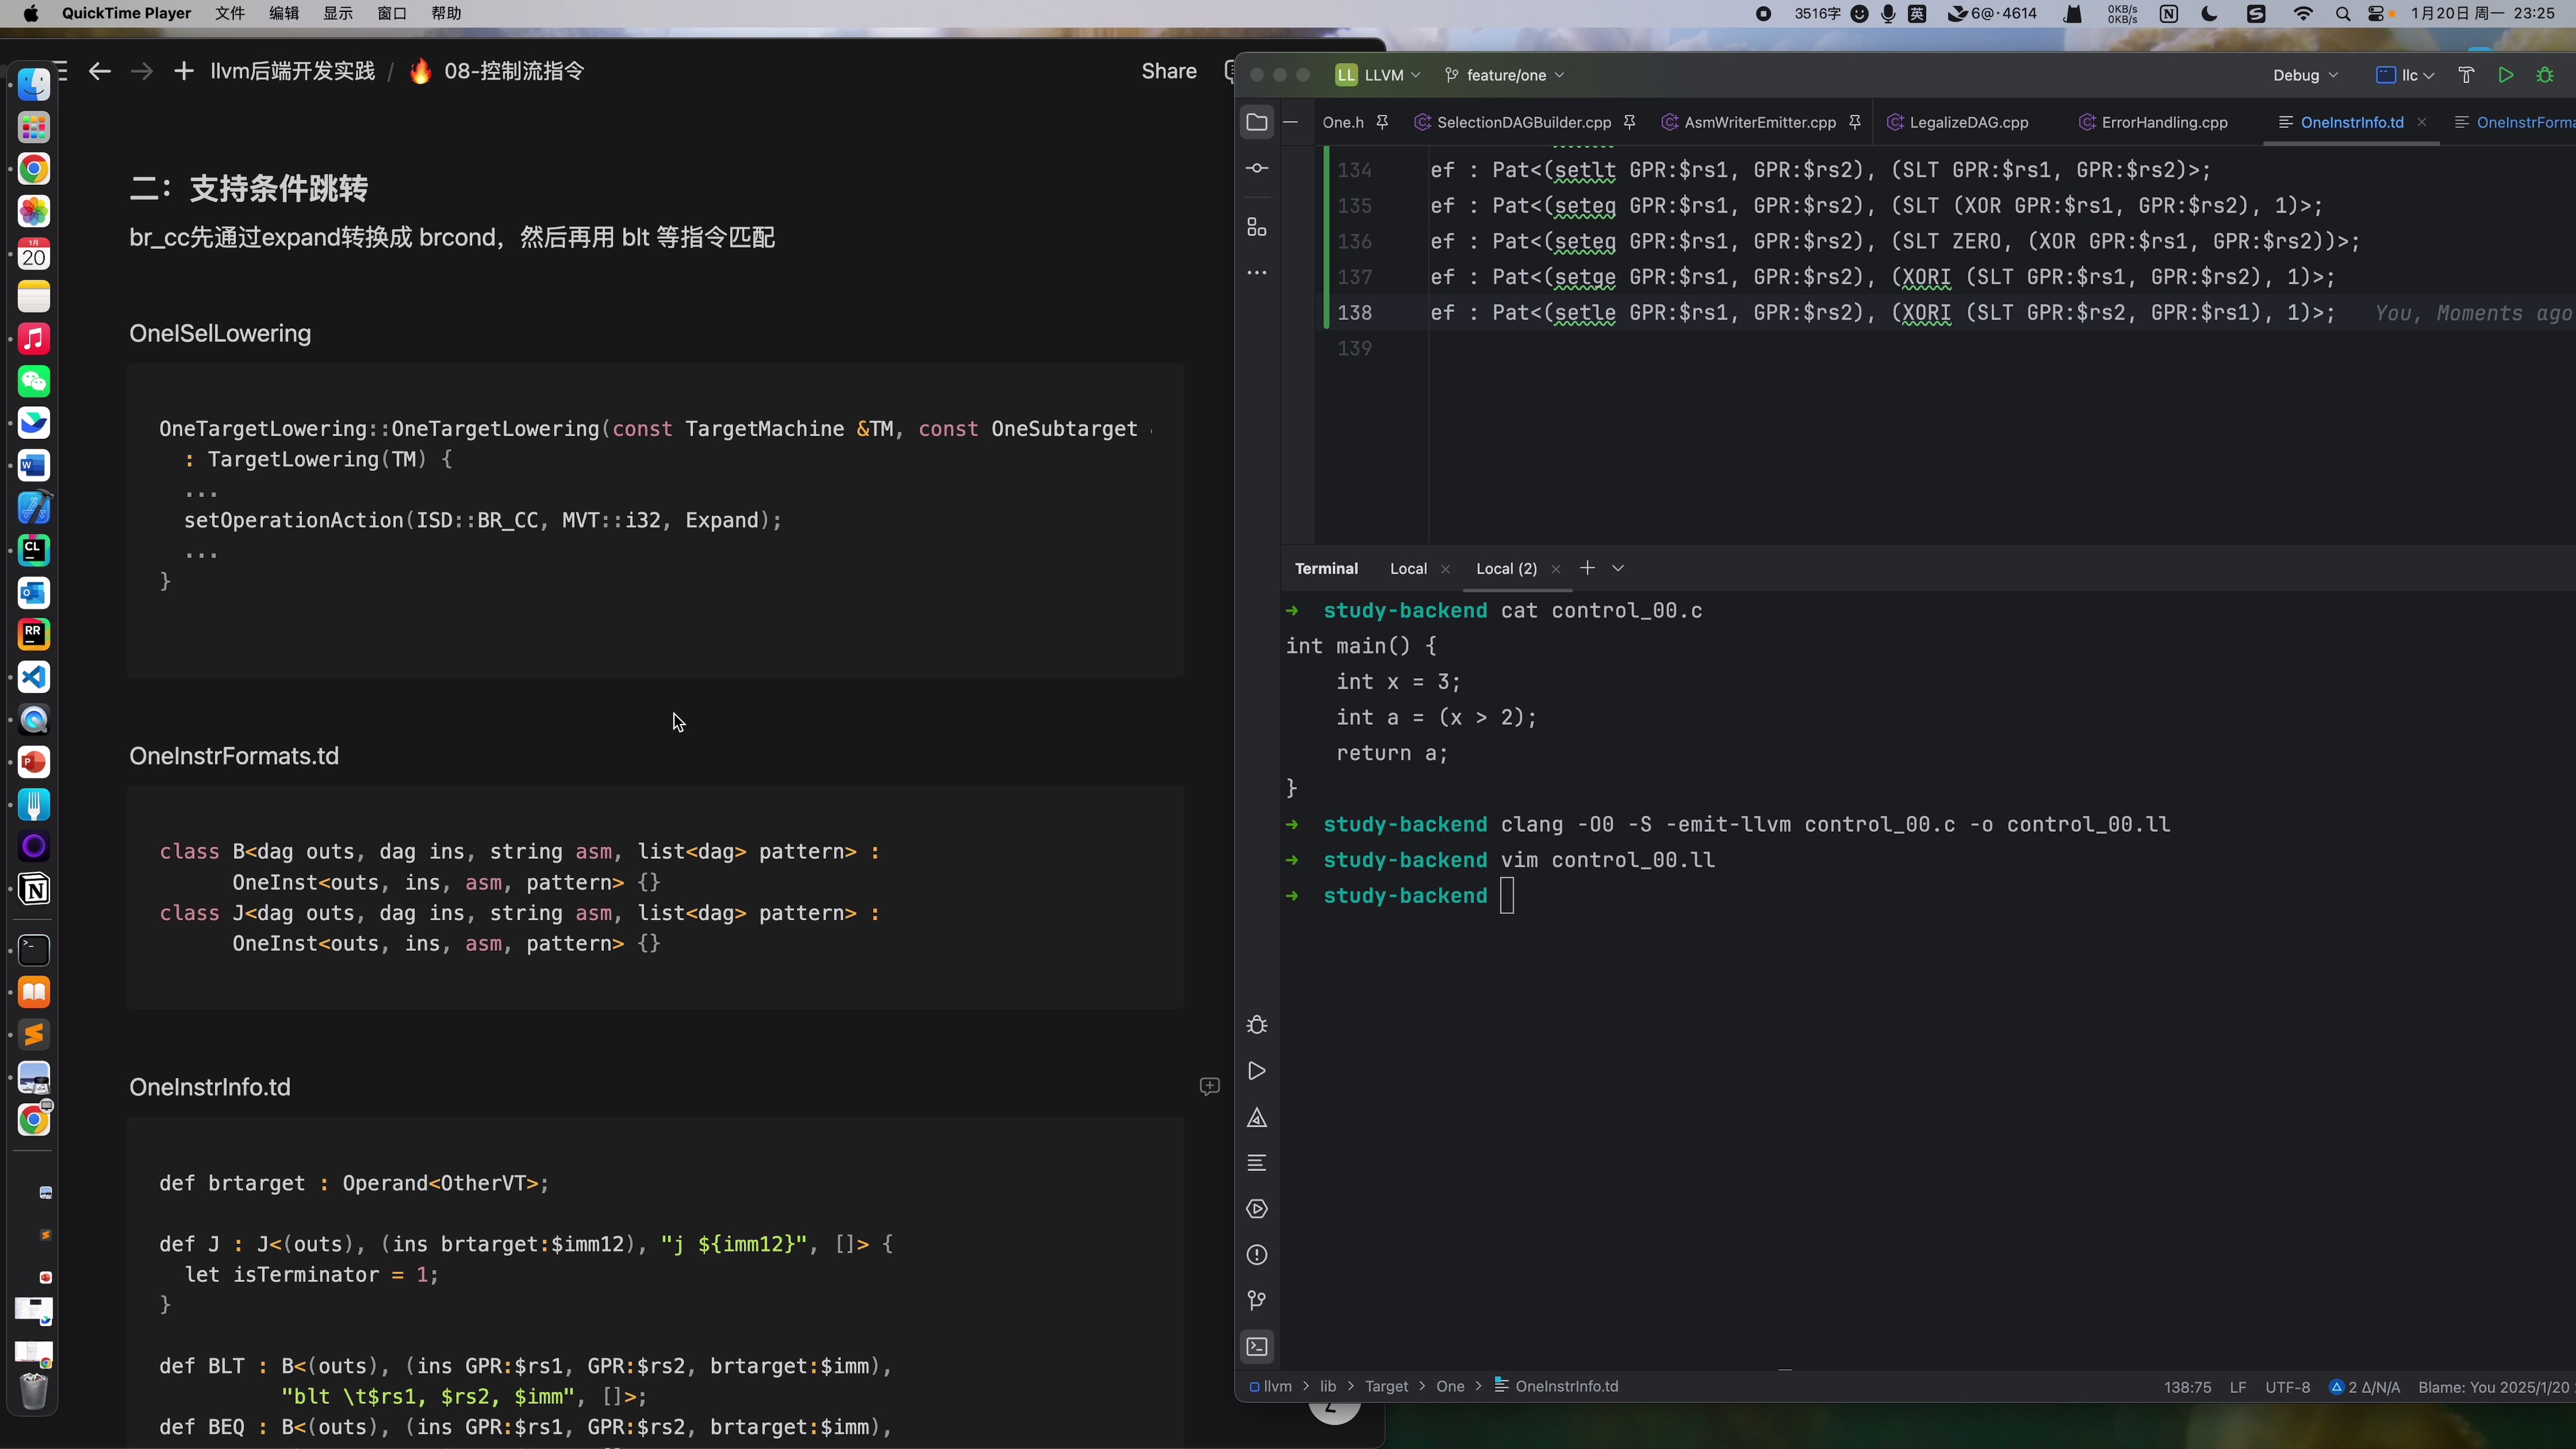This screenshot has height=1449, width=2576.
Task: Toggle the Terminal tool window icon
Action: coord(1257,1346)
